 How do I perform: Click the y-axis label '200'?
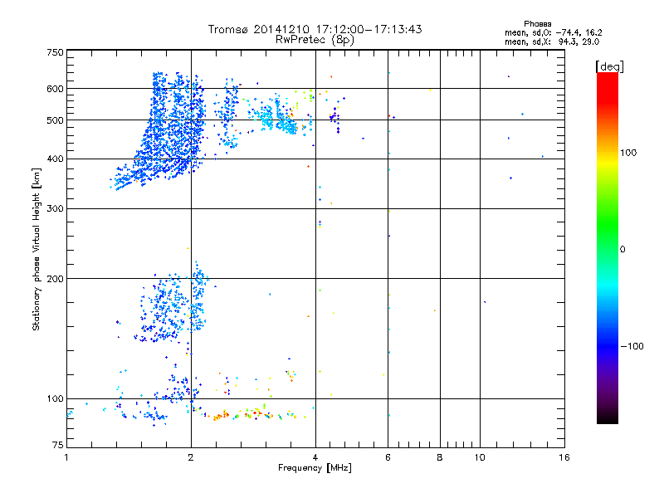55,279
